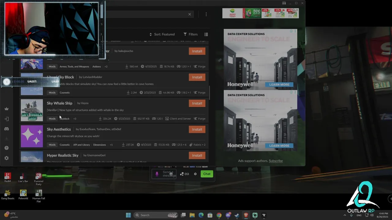Open author hakujoucho's profile

coord(126,51)
